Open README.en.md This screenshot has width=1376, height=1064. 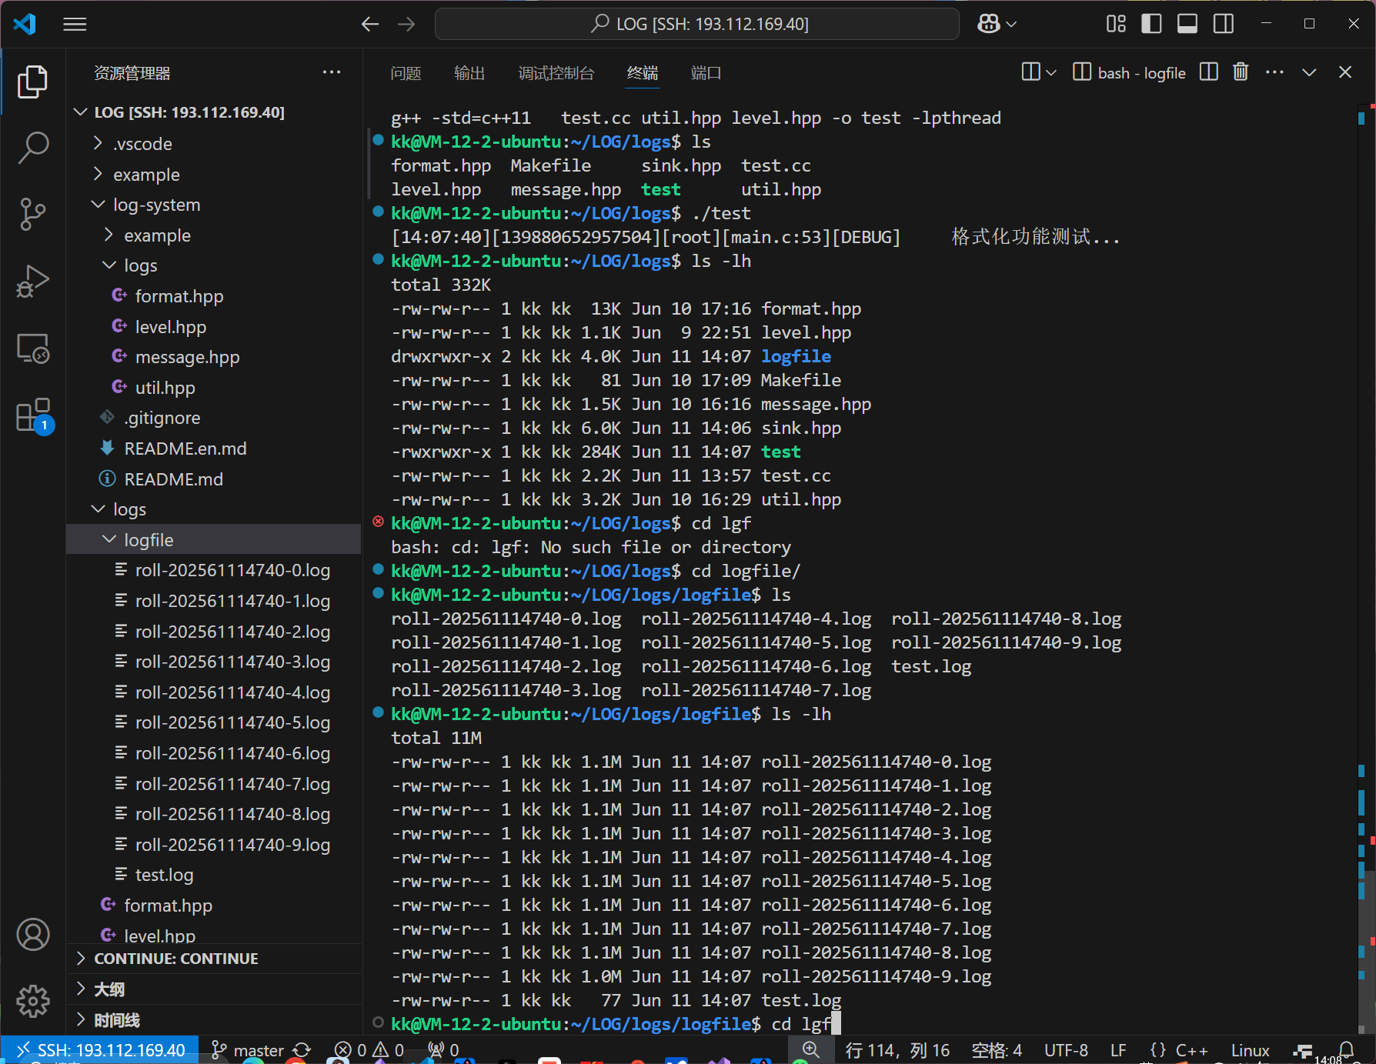pyautogui.click(x=214, y=449)
